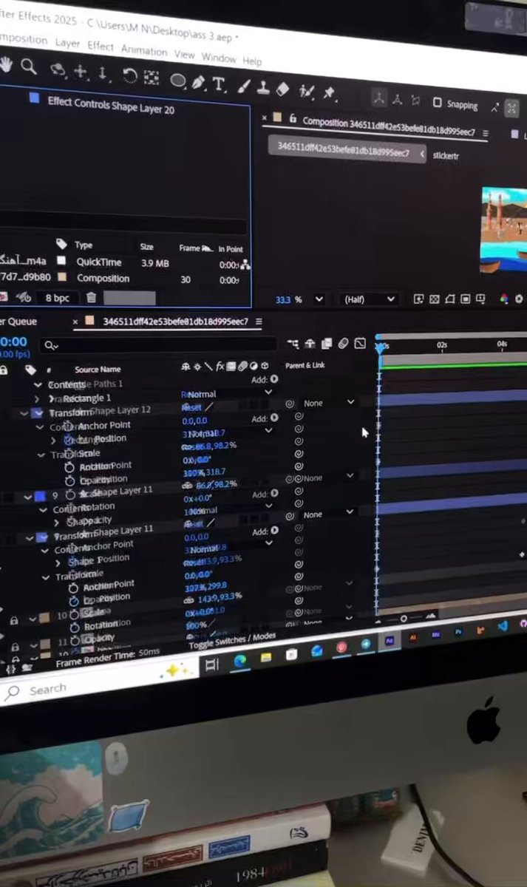The image size is (527, 887).
Task: Select the Orbit camera tool
Action: (x=58, y=70)
